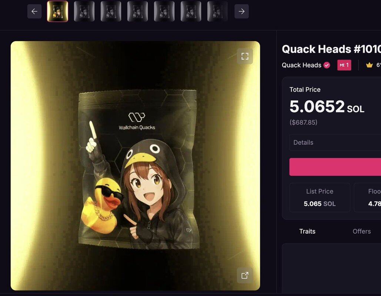The height and width of the screenshot is (296, 381).
Task: Click the pink ME 1 badge
Action: [x=344, y=65]
